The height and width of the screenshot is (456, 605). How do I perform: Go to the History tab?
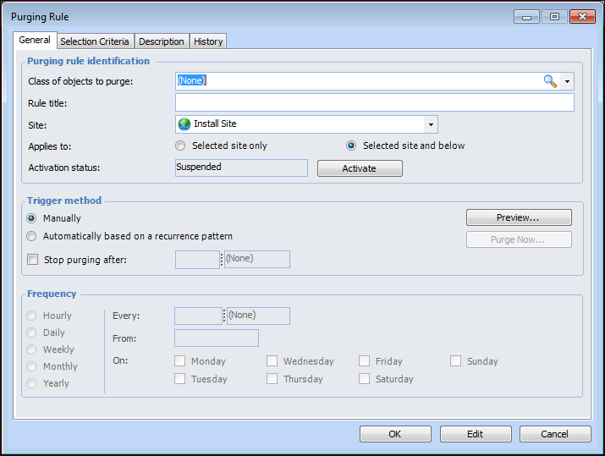coord(208,41)
